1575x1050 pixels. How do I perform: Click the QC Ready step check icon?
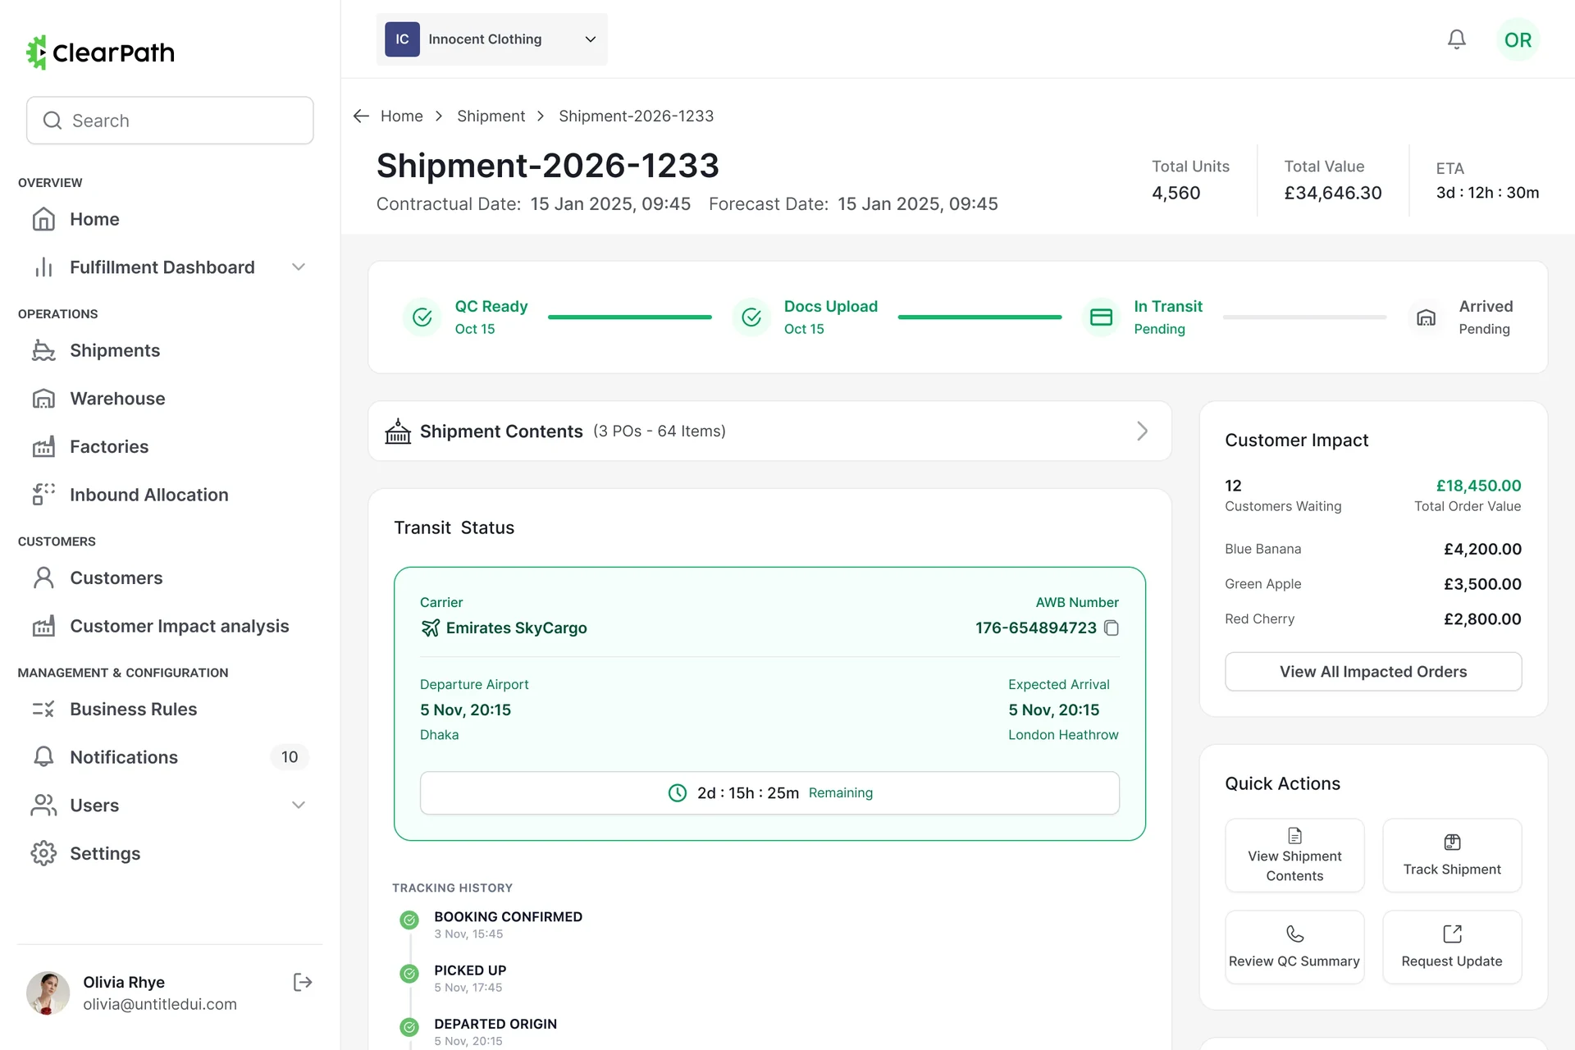[422, 317]
